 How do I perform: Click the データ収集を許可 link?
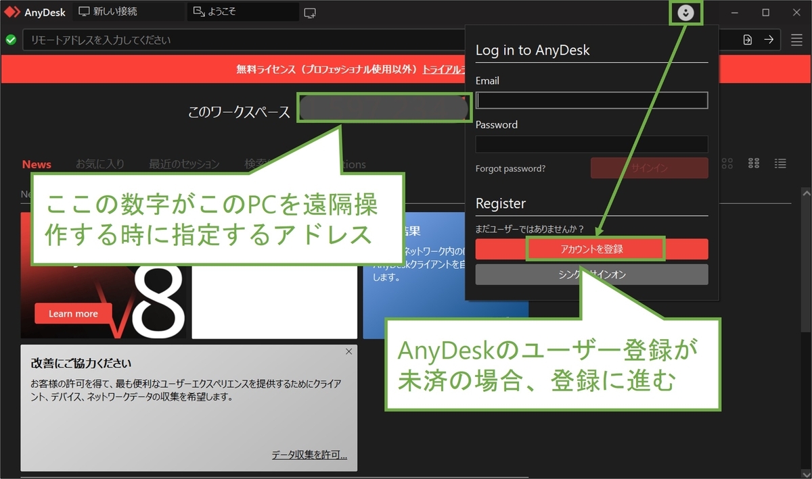click(309, 455)
